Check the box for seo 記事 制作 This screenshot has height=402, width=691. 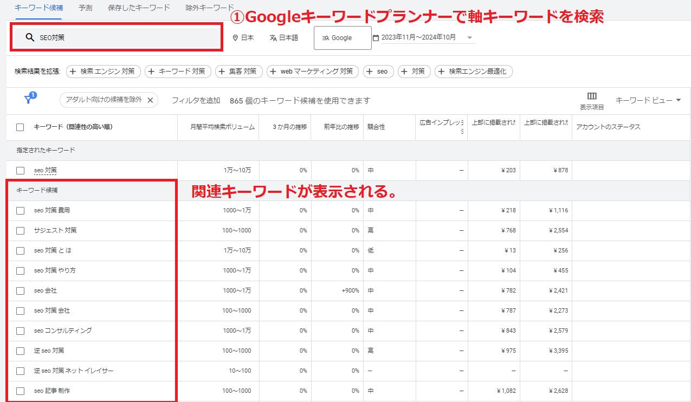click(20, 391)
